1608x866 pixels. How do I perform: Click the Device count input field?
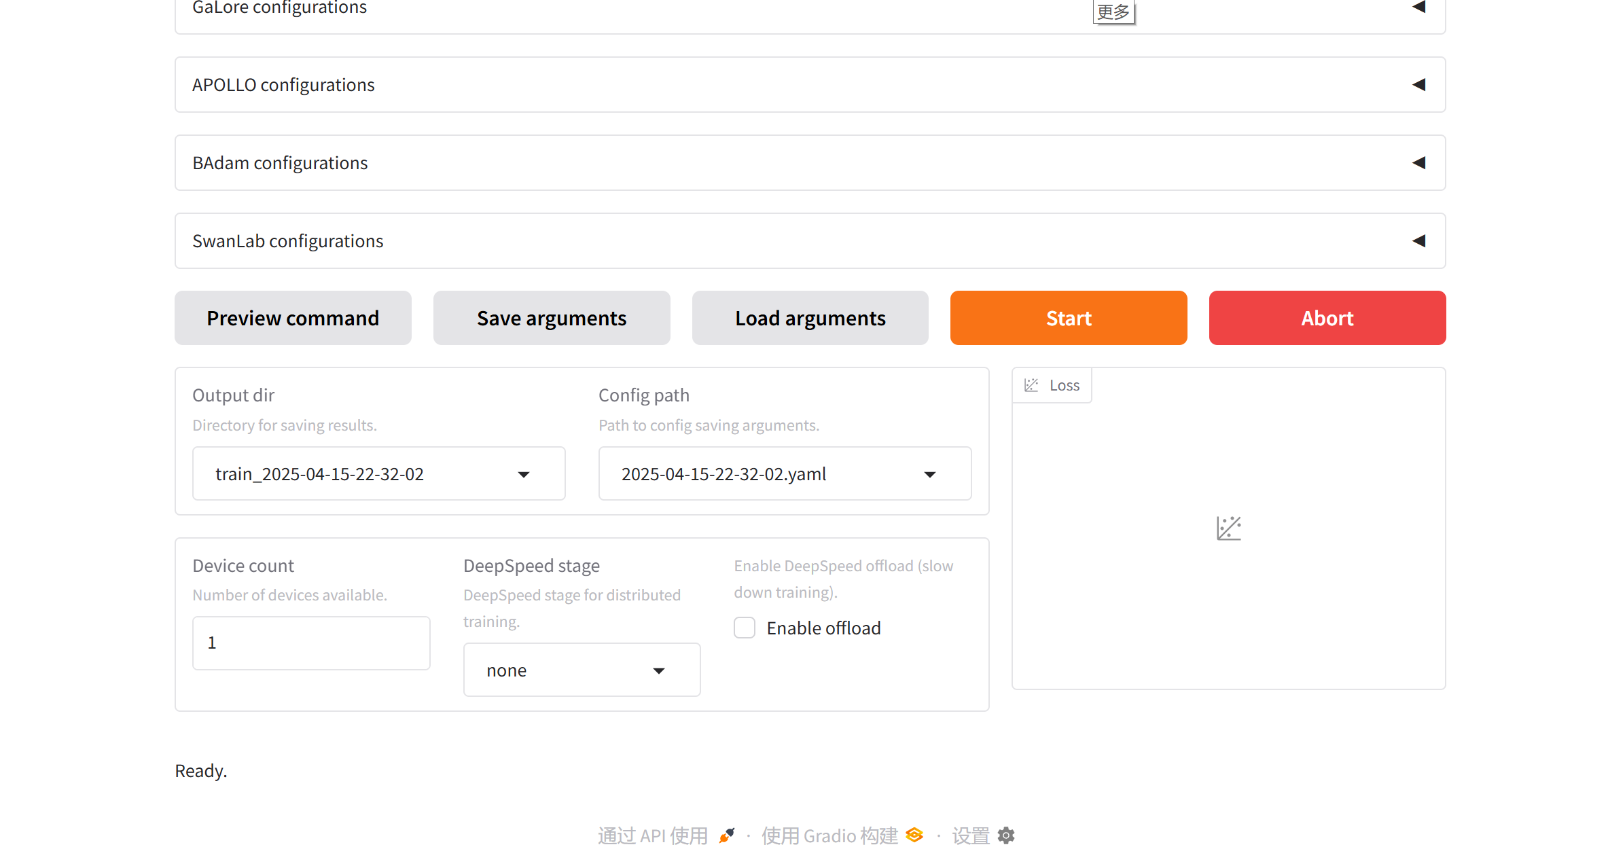[311, 643]
